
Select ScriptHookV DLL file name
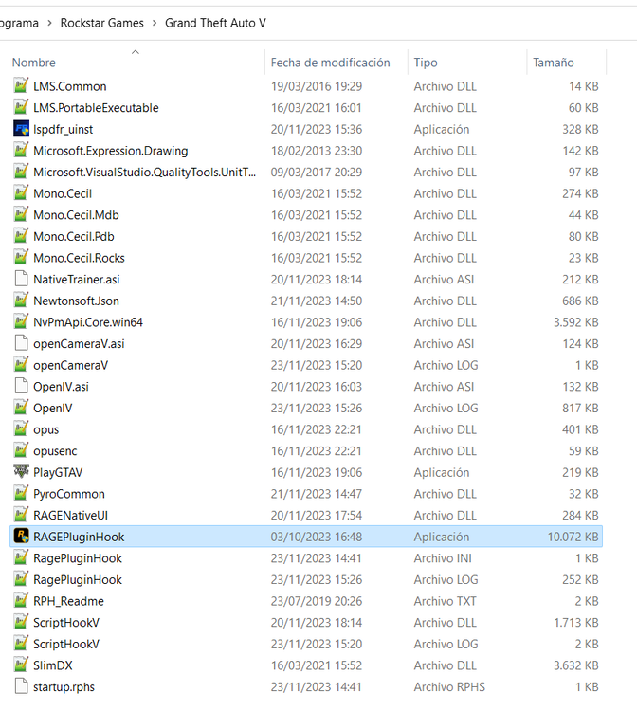66,623
